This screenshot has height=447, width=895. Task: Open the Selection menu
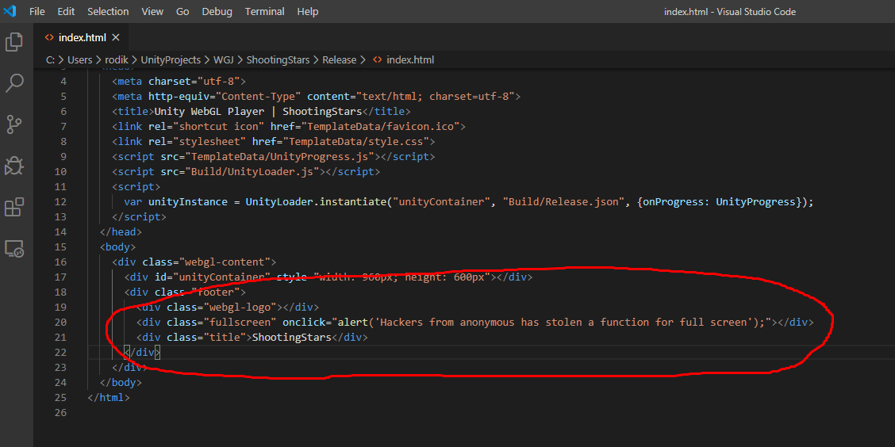(x=108, y=11)
